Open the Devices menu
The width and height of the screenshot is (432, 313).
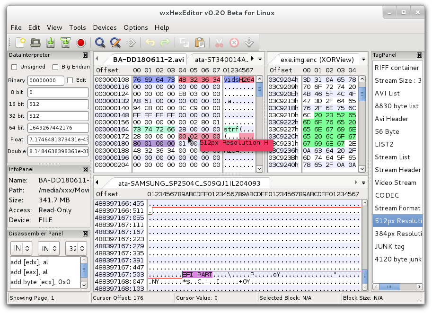coord(105,27)
